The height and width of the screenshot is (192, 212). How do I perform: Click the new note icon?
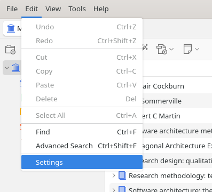pos(187,49)
